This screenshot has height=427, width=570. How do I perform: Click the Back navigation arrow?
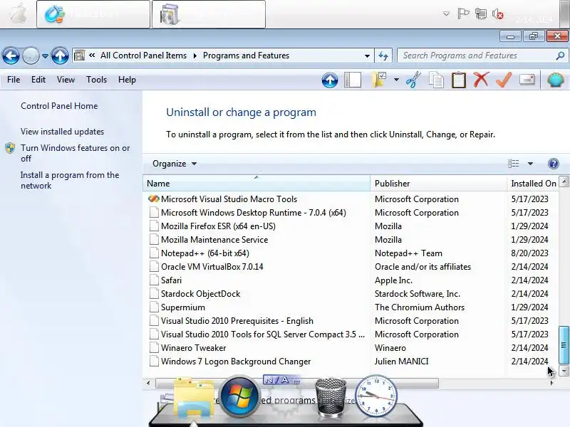11,56
